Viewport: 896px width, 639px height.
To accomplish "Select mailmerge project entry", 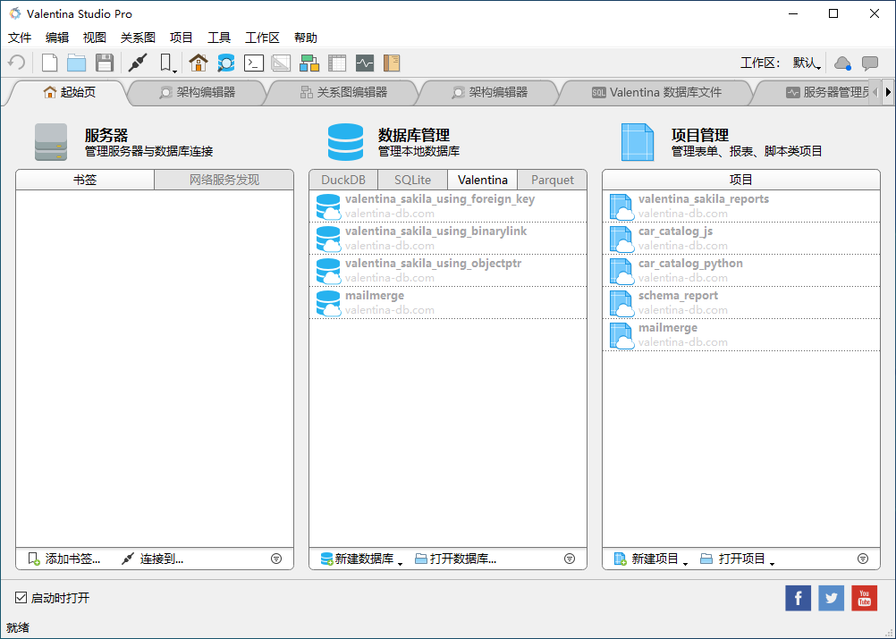I will point(741,334).
